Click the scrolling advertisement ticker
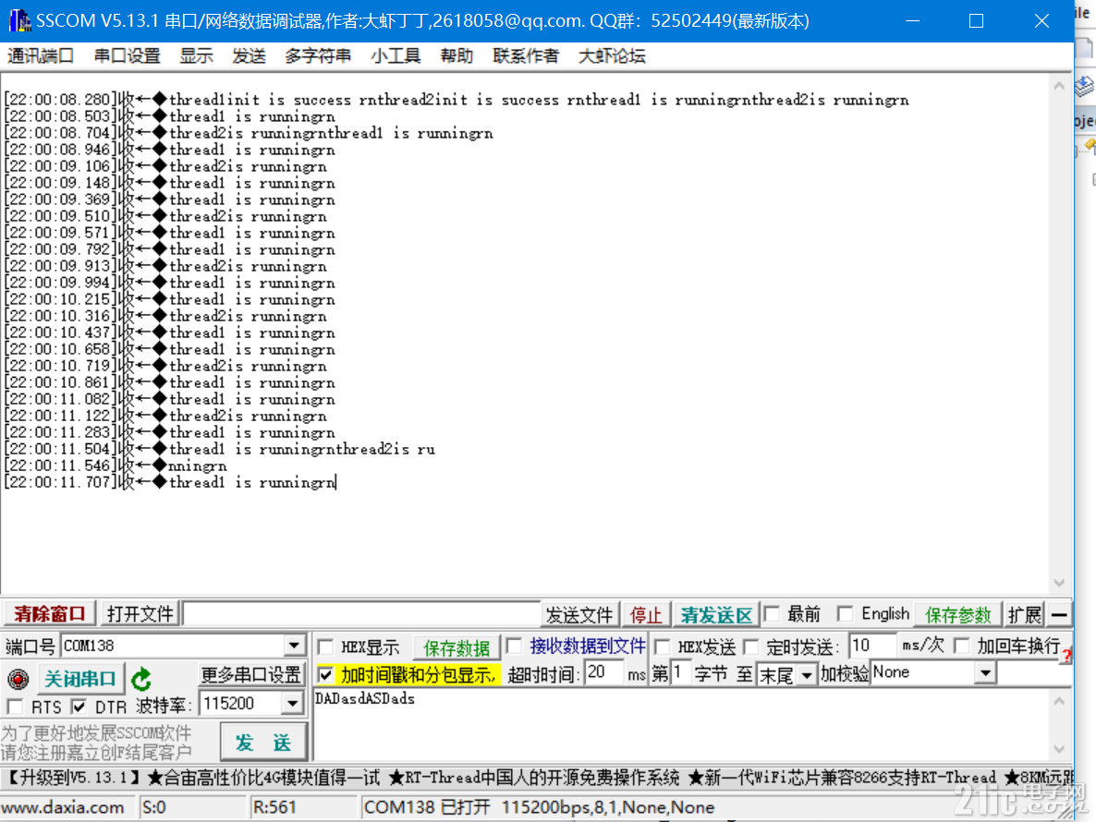This screenshot has height=822, width=1096. coord(537,777)
